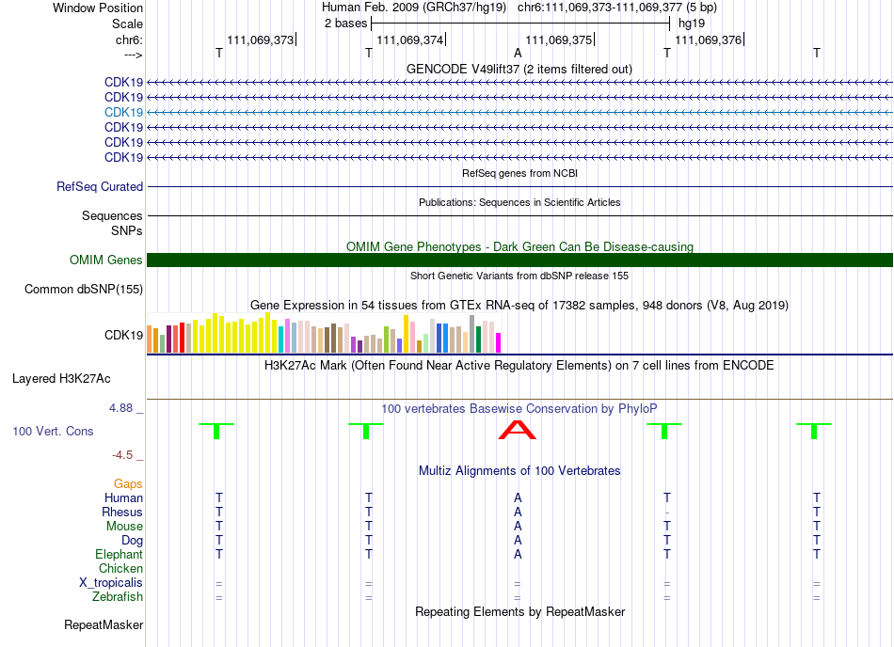Image resolution: width=894 pixels, height=647 pixels.
Task: Click the Chicken species label
Action: [x=120, y=568]
